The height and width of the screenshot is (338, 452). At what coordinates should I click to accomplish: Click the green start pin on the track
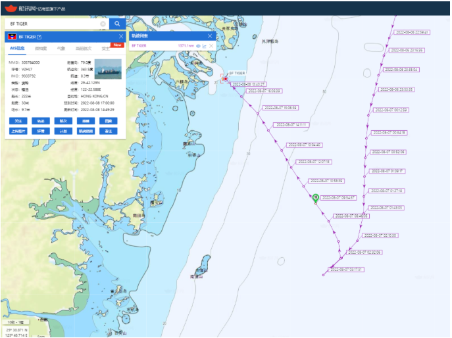tap(316, 198)
